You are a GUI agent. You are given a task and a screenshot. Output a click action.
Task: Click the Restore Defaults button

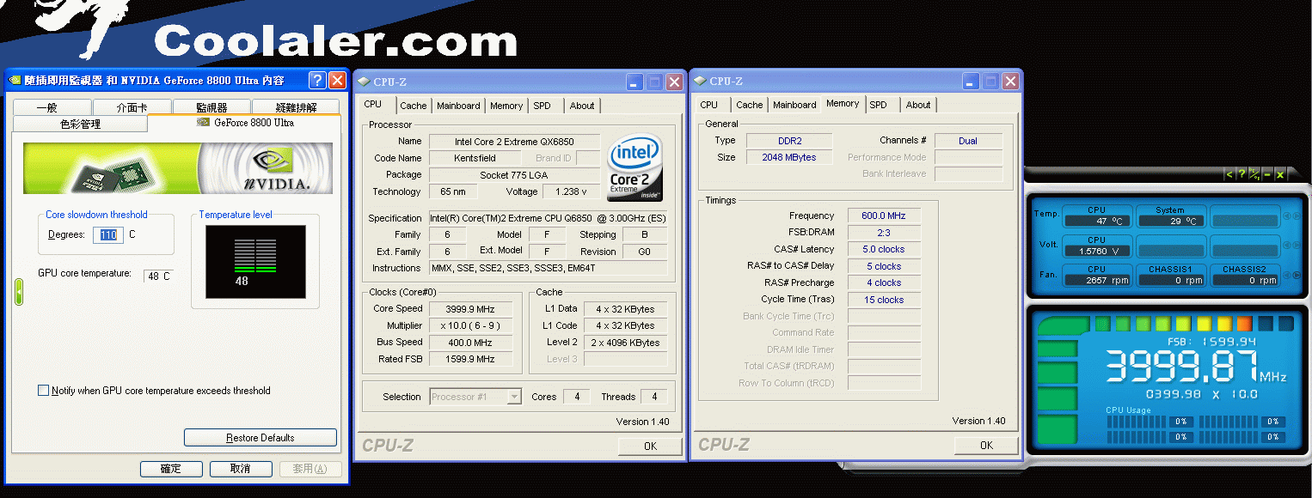pos(260,438)
